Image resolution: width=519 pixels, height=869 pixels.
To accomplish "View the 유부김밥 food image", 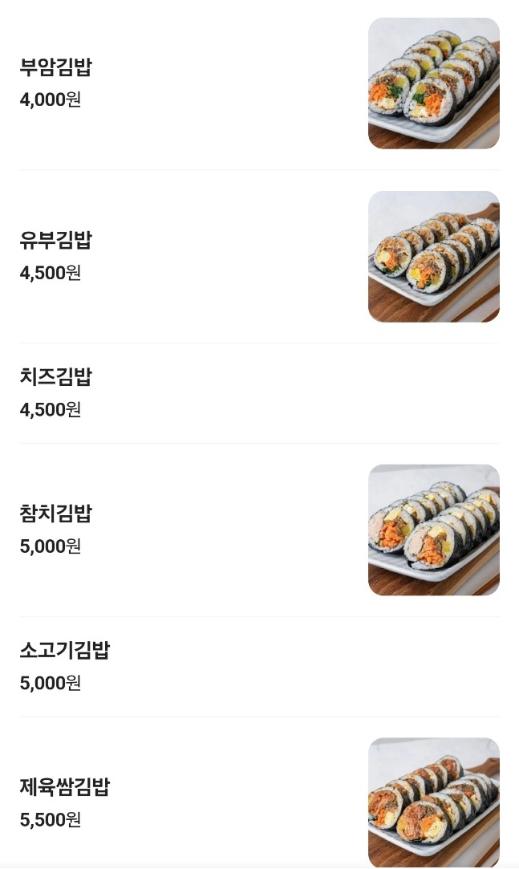I will pos(434,256).
